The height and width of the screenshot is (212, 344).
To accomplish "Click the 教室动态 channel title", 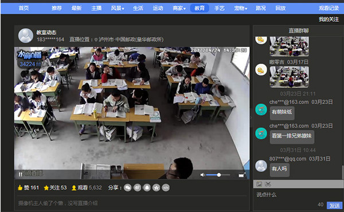I will tap(46, 33).
